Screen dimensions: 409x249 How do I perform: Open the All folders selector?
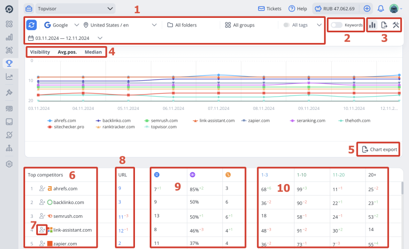coord(182,25)
